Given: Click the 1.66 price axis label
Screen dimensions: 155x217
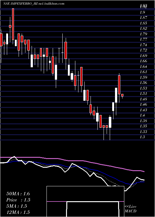Looking at the screenshot, I should click(144, 61).
